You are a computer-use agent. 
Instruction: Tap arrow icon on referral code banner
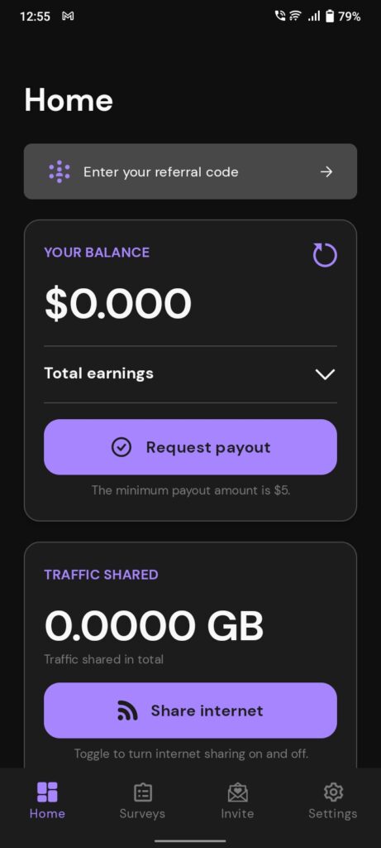pyautogui.click(x=326, y=172)
